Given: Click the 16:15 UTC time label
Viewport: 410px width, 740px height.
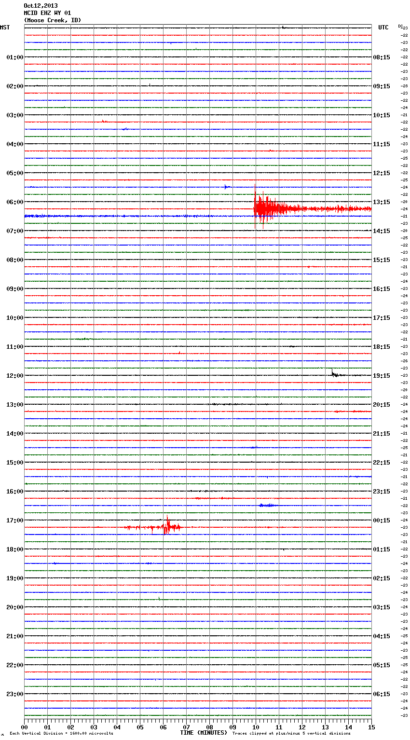Looking at the screenshot, I should pyautogui.click(x=382, y=289).
